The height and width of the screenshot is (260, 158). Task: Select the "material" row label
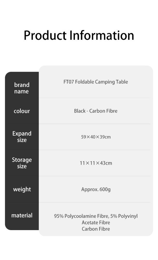coord(22,215)
